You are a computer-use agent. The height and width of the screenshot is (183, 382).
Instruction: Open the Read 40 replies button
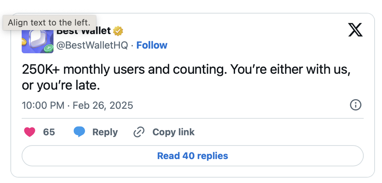coord(193,156)
